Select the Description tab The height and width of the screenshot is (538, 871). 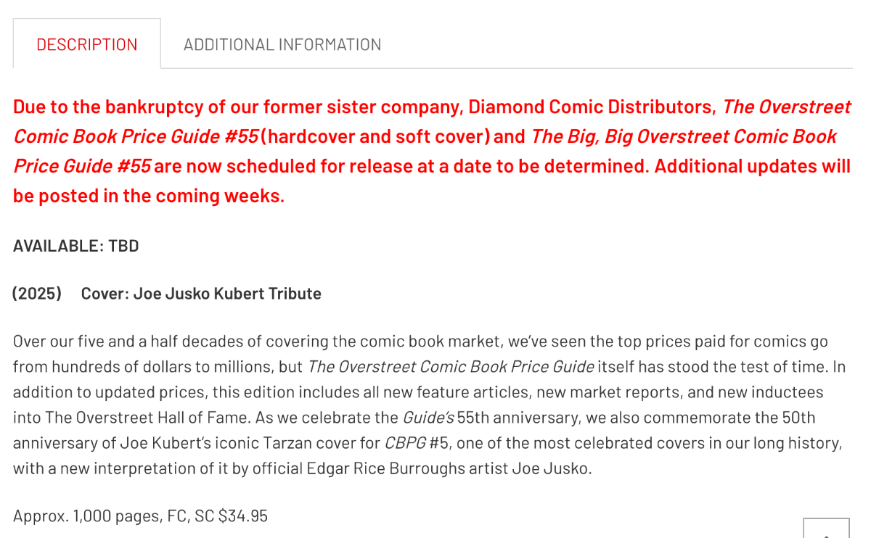point(86,44)
